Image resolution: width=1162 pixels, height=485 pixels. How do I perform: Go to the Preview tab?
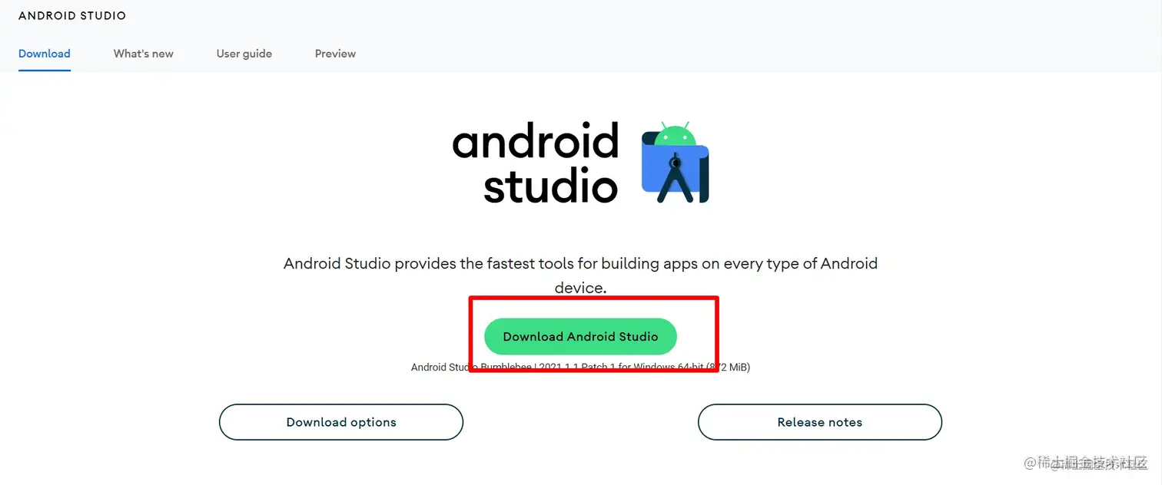[335, 54]
